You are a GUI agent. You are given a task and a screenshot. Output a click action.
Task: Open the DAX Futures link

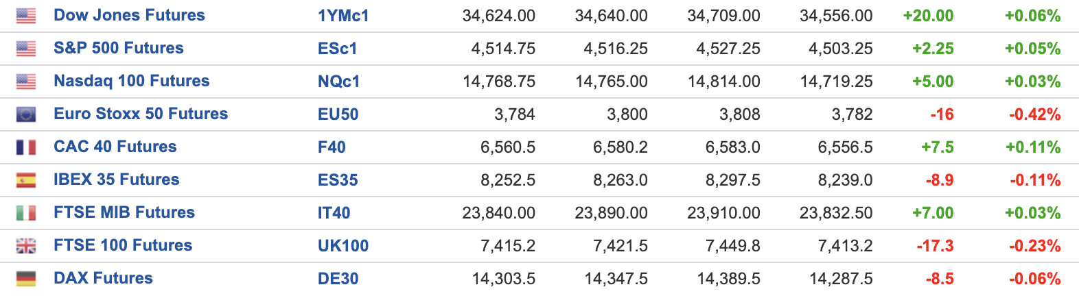click(x=103, y=278)
